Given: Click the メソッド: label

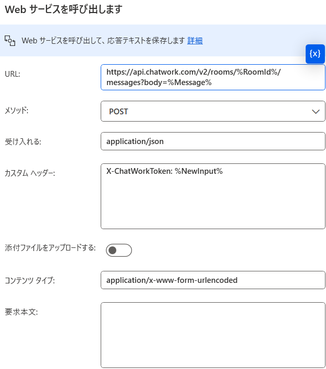Looking at the screenshot, I should coord(17,110).
